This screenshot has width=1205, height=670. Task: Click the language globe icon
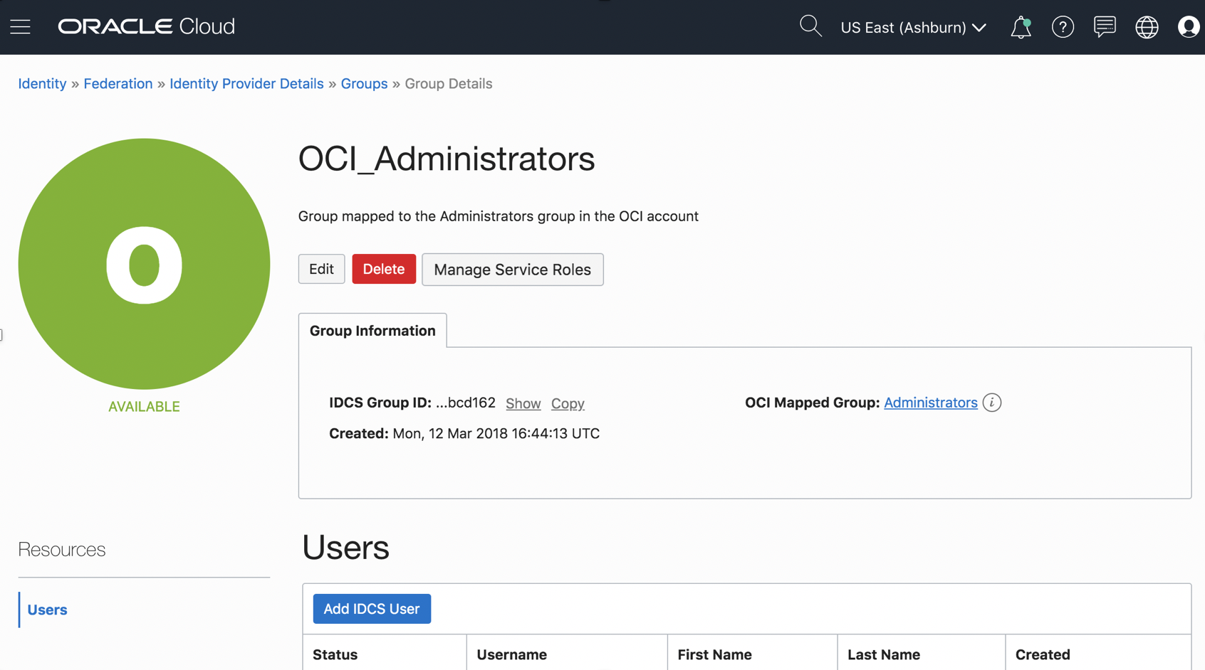(1147, 27)
